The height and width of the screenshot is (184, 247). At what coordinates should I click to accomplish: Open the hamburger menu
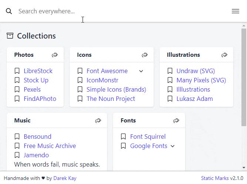pyautogui.click(x=235, y=11)
